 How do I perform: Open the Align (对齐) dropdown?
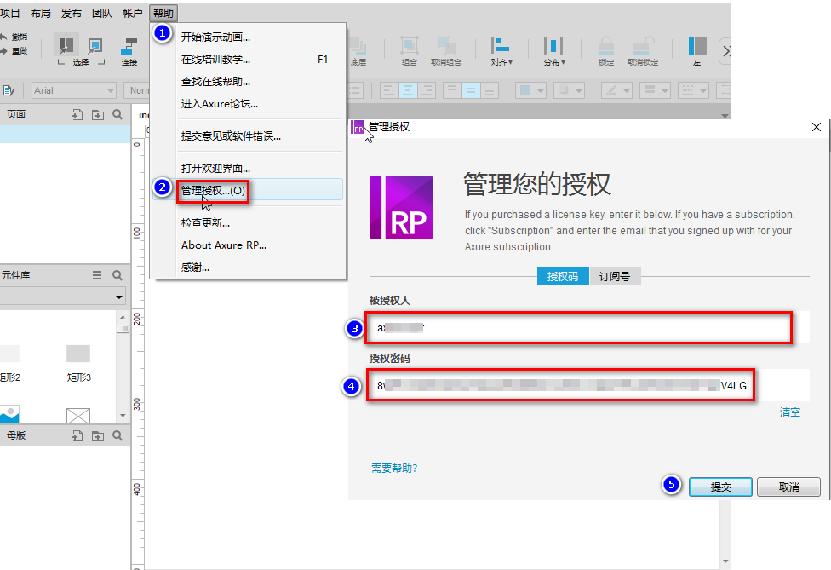(x=501, y=50)
